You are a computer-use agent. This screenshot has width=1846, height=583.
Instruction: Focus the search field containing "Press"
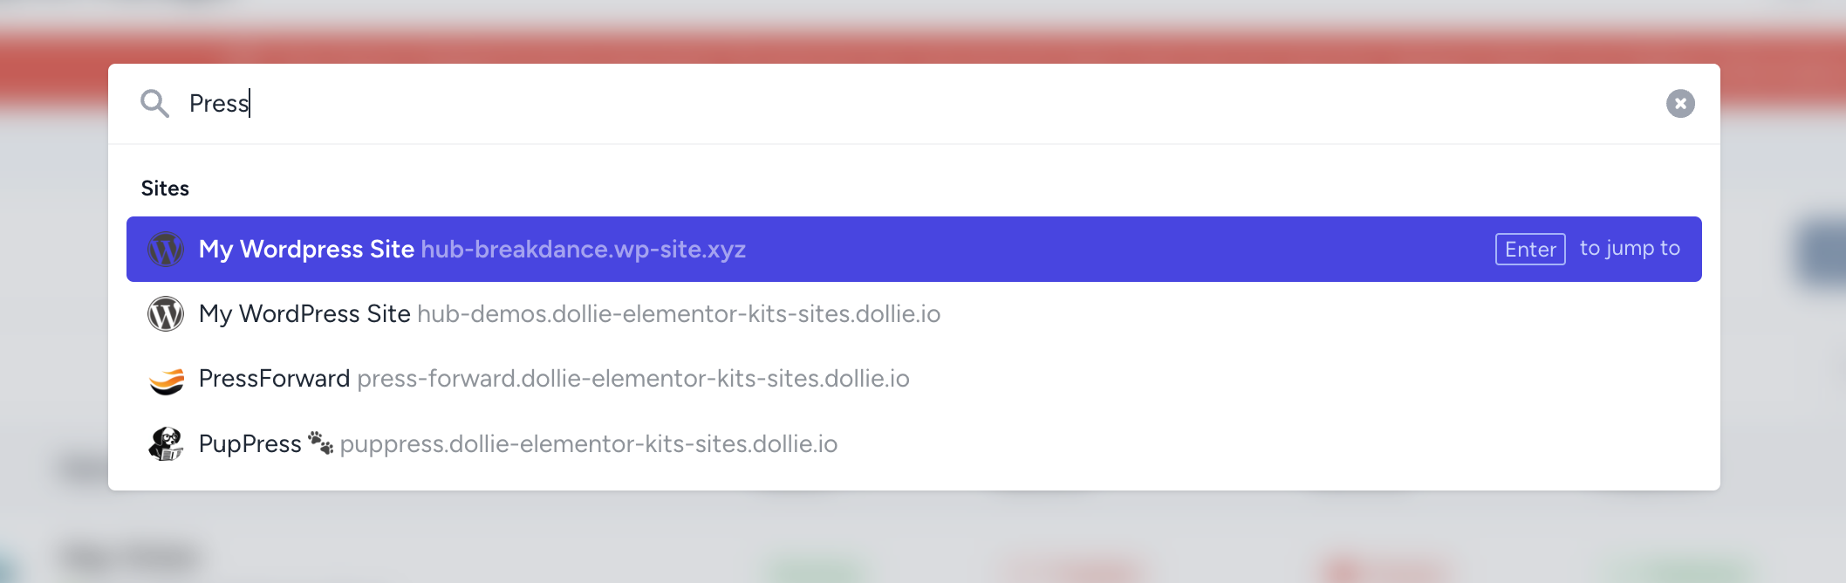pyautogui.click(x=872, y=103)
